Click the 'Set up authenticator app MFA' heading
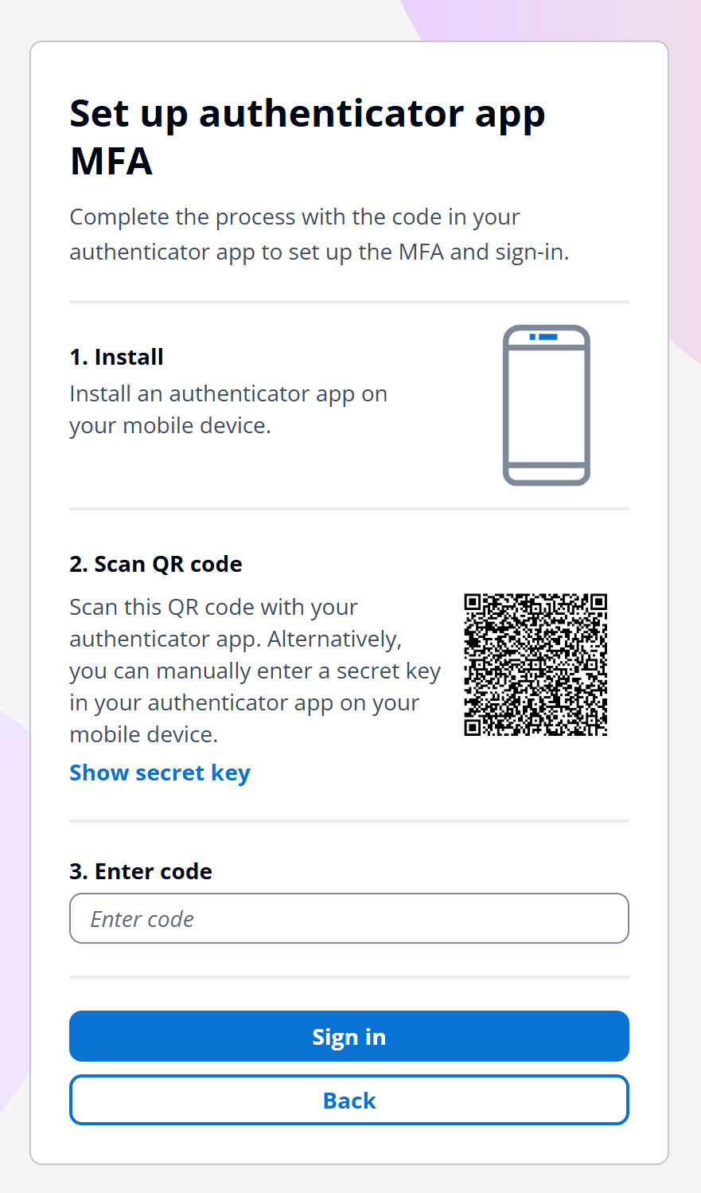This screenshot has width=701, height=1193. click(x=307, y=137)
